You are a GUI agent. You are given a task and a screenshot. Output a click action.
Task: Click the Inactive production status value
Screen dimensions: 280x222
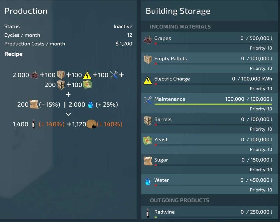tap(123, 27)
